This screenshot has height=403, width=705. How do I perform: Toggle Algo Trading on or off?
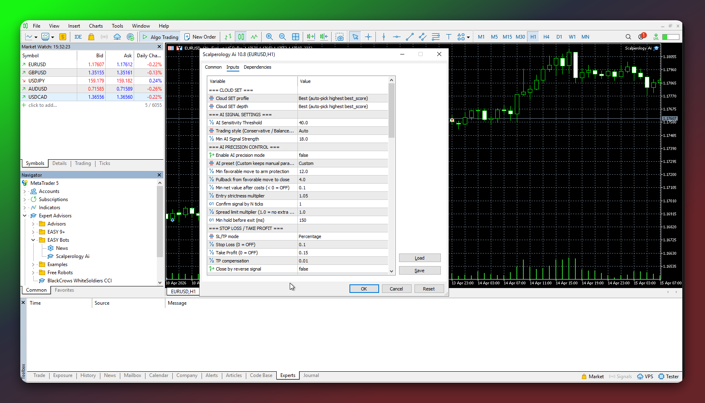160,37
